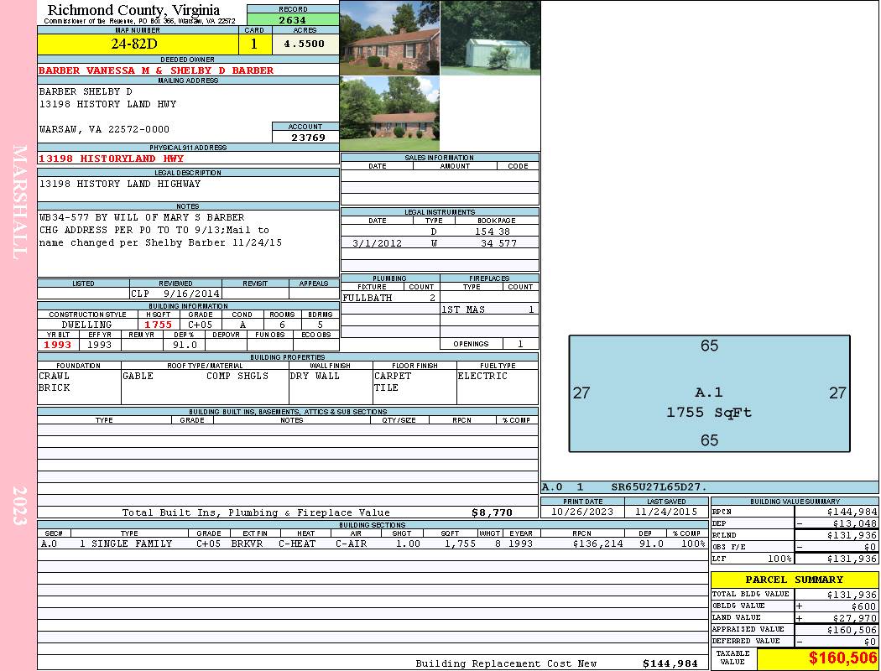Click the acres value 4.5500

point(305,44)
